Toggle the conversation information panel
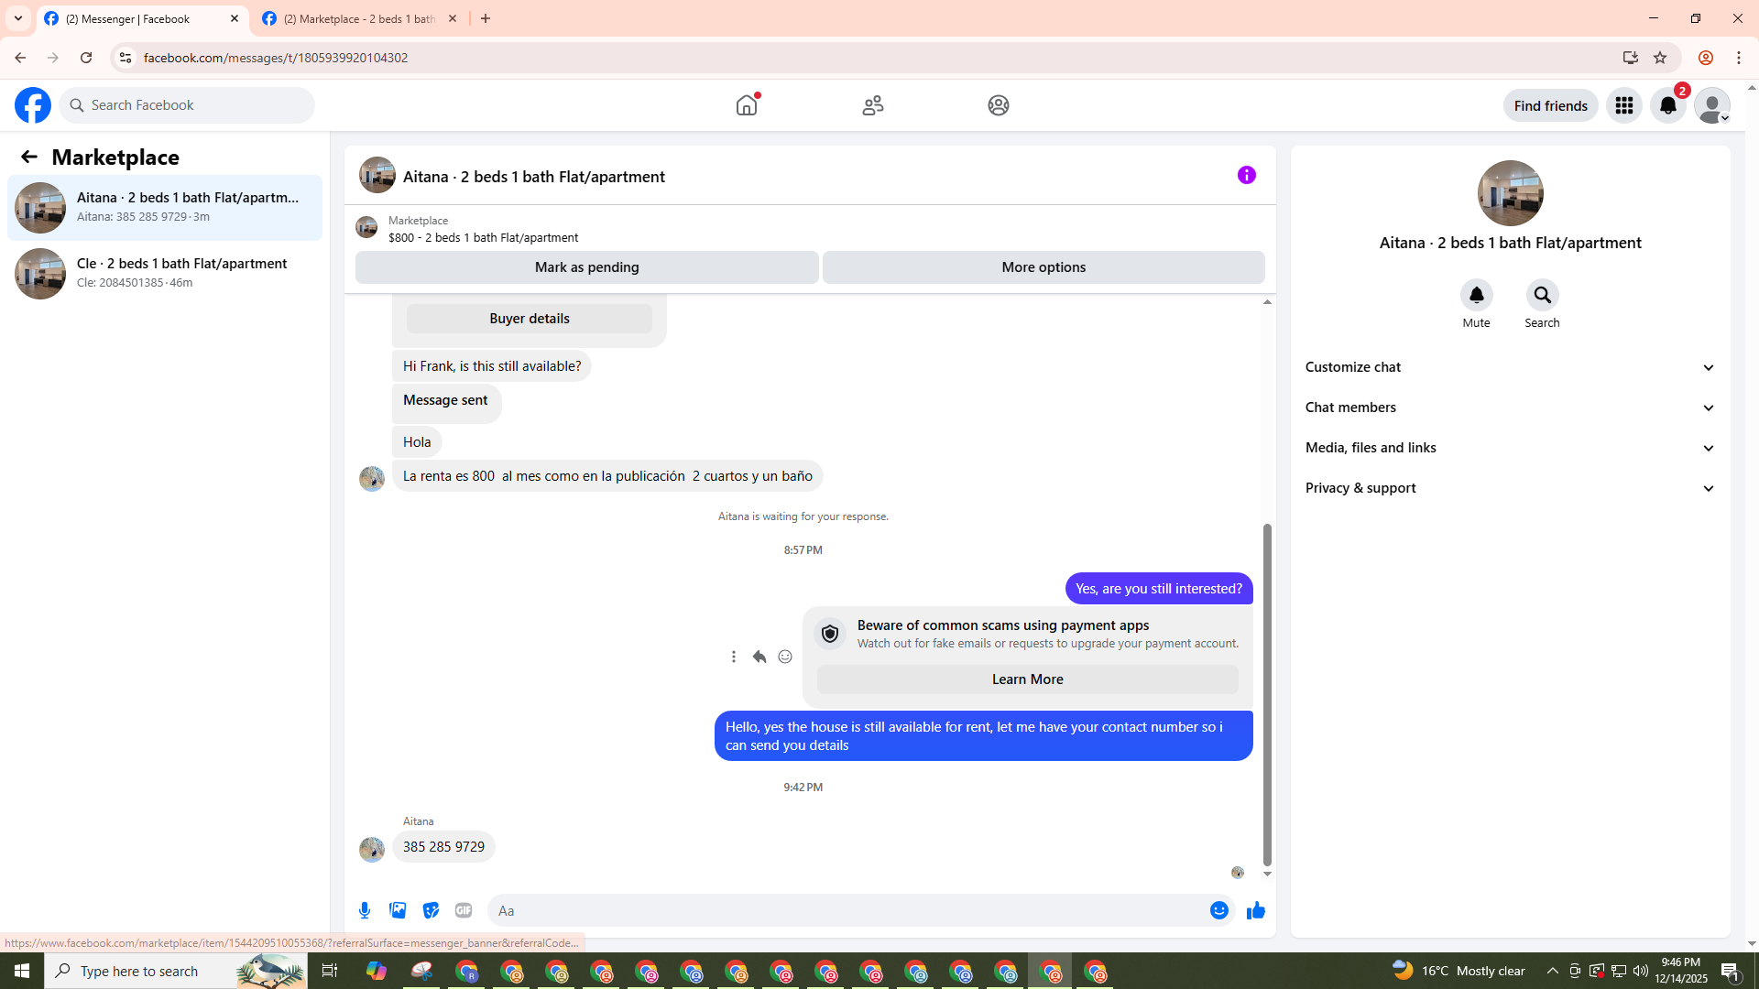 pos(1246,175)
